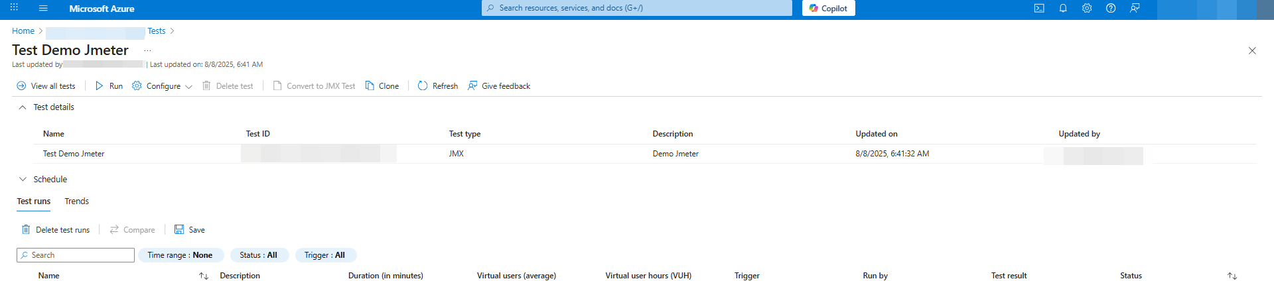Click the Copilot button
The height and width of the screenshot is (281, 1274).
[828, 9]
